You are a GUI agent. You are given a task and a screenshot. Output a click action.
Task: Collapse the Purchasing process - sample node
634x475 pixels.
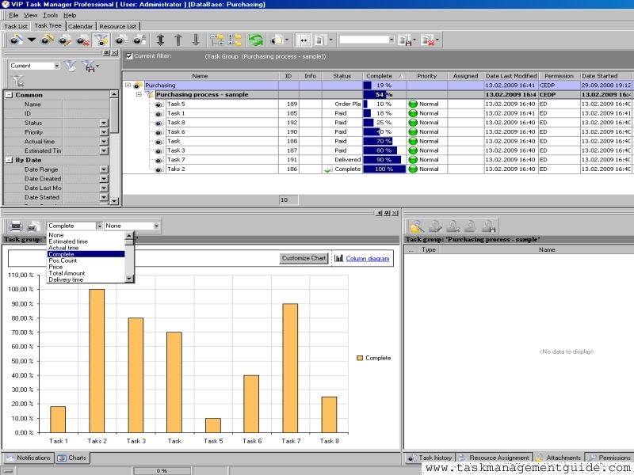click(x=139, y=94)
